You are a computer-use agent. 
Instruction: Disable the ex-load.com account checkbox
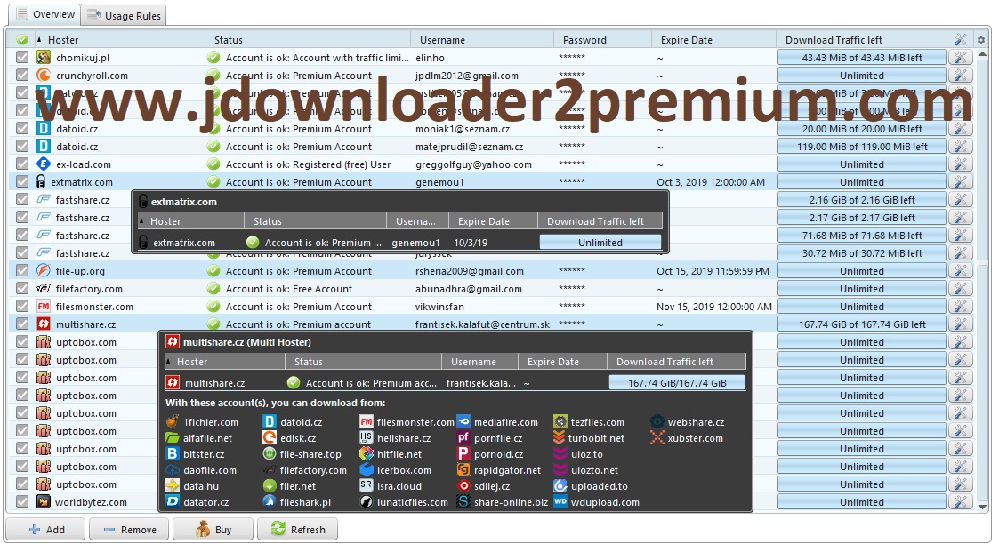(x=22, y=164)
